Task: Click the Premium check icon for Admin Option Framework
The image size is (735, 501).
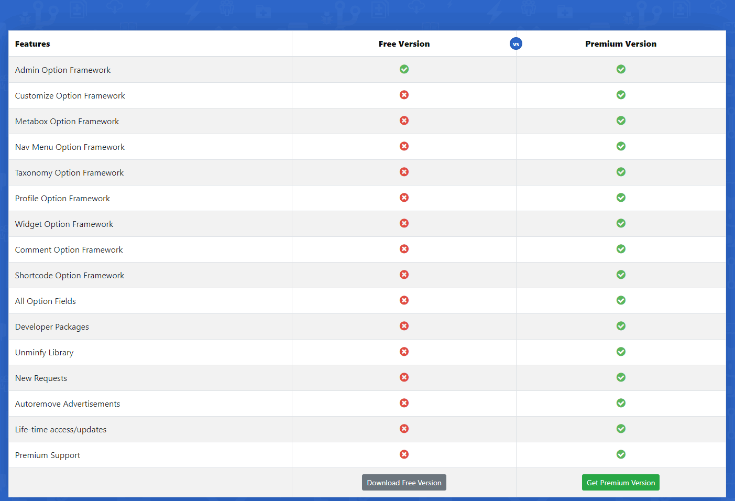Action: click(621, 69)
